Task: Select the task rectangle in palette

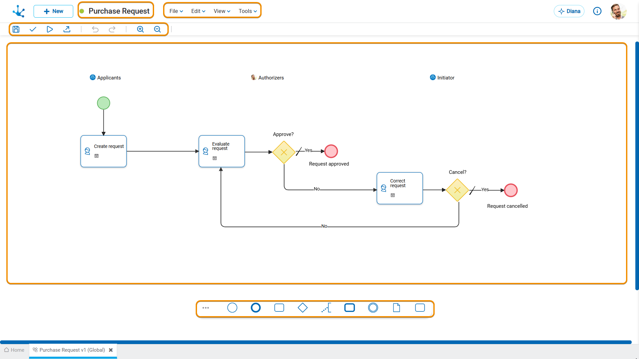Action: [279, 308]
